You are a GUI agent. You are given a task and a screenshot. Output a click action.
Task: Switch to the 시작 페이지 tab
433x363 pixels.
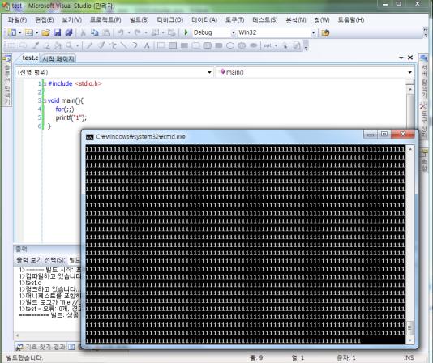pyautogui.click(x=58, y=59)
